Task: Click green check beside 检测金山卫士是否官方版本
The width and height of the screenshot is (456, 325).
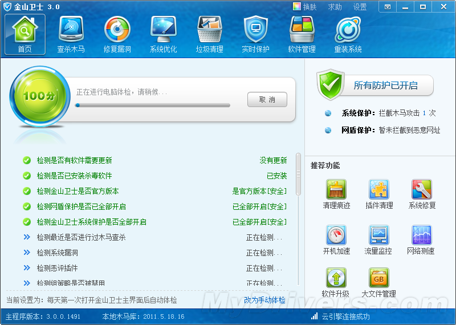Action: tap(27, 191)
